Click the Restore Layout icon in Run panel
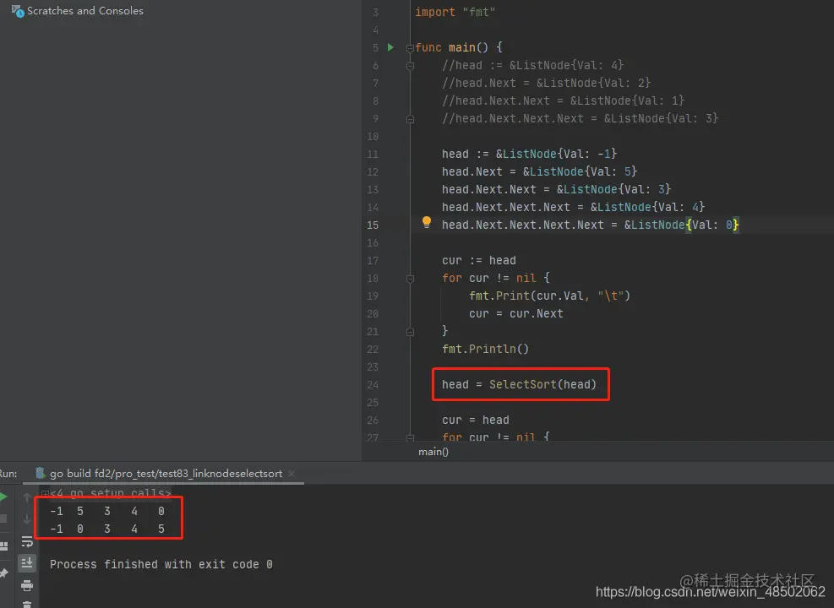 click(x=3, y=546)
